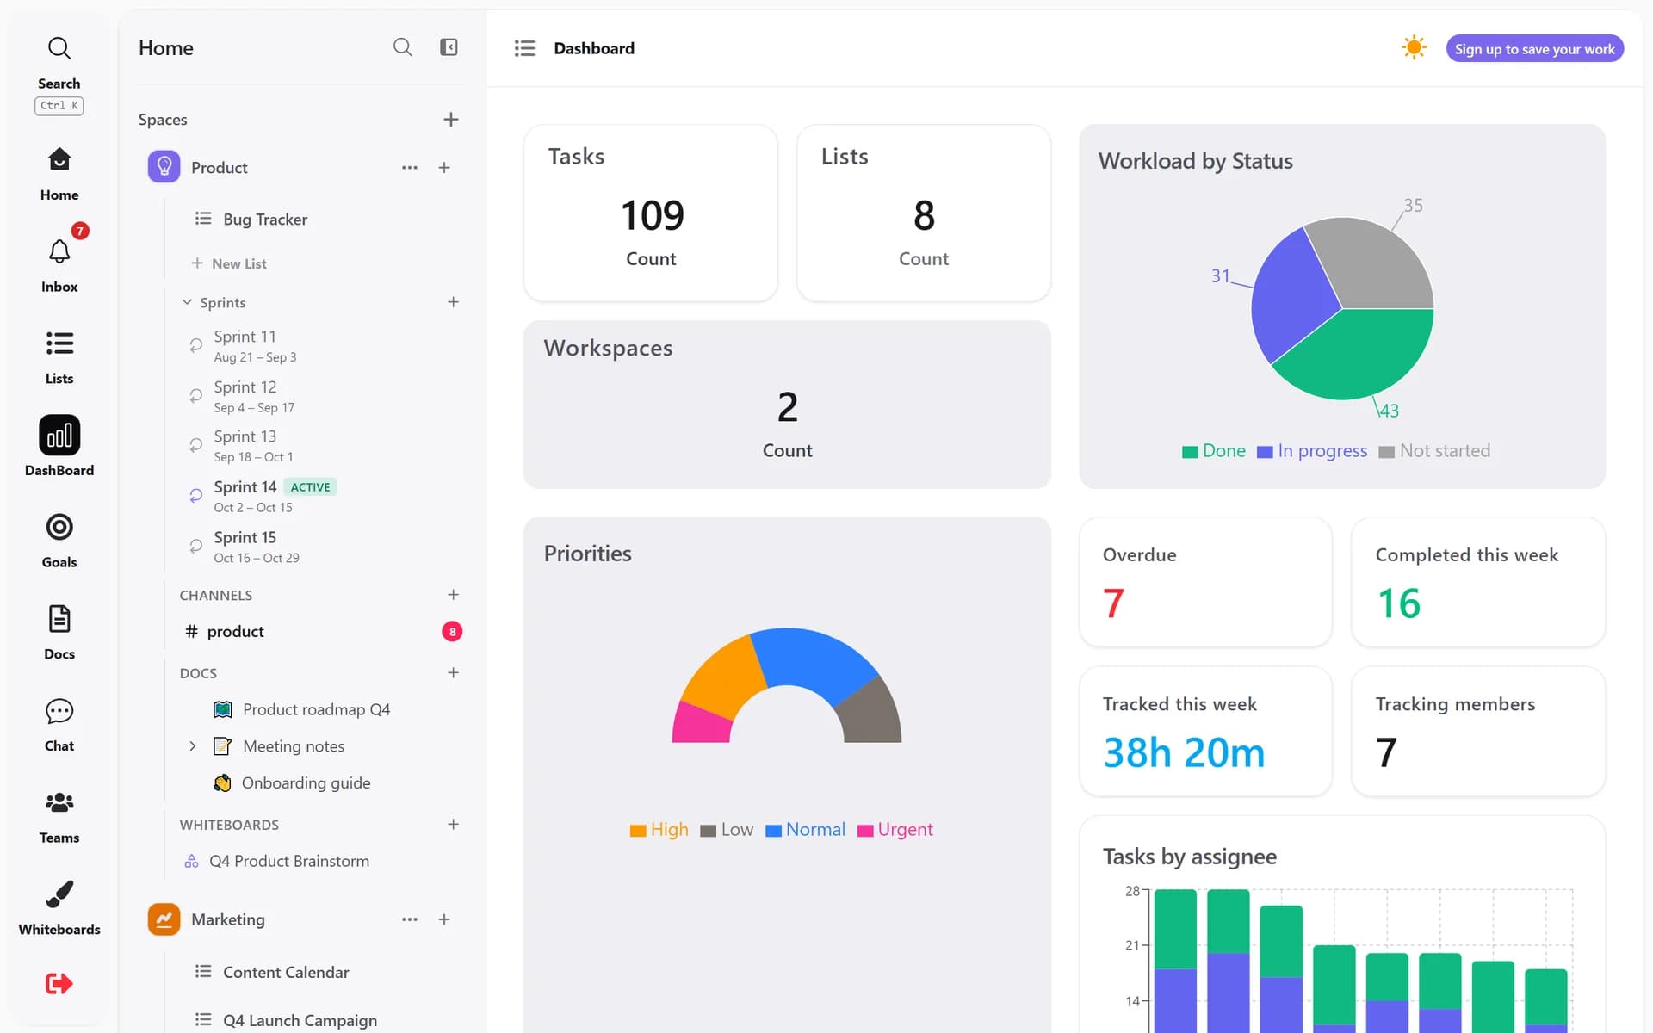This screenshot has height=1033, width=1653.
Task: Click the red logout icon
Action: click(x=59, y=983)
